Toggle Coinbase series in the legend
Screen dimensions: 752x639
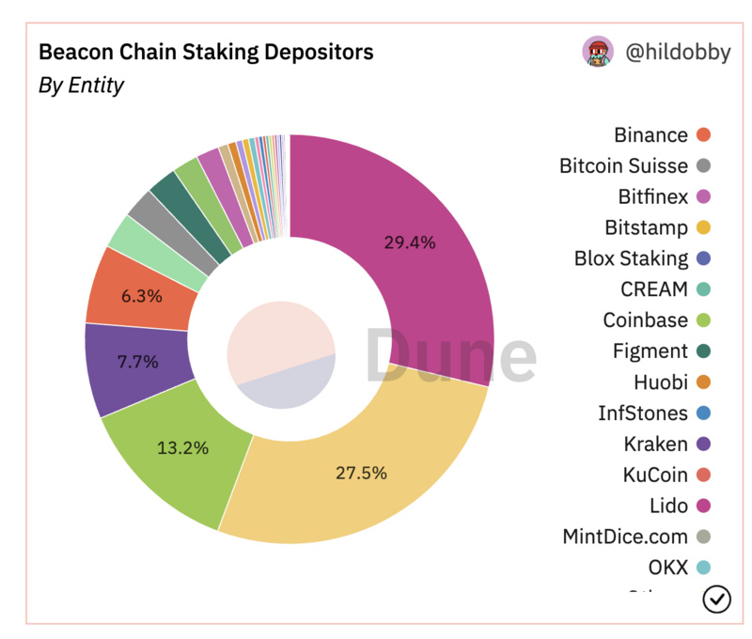click(x=645, y=319)
